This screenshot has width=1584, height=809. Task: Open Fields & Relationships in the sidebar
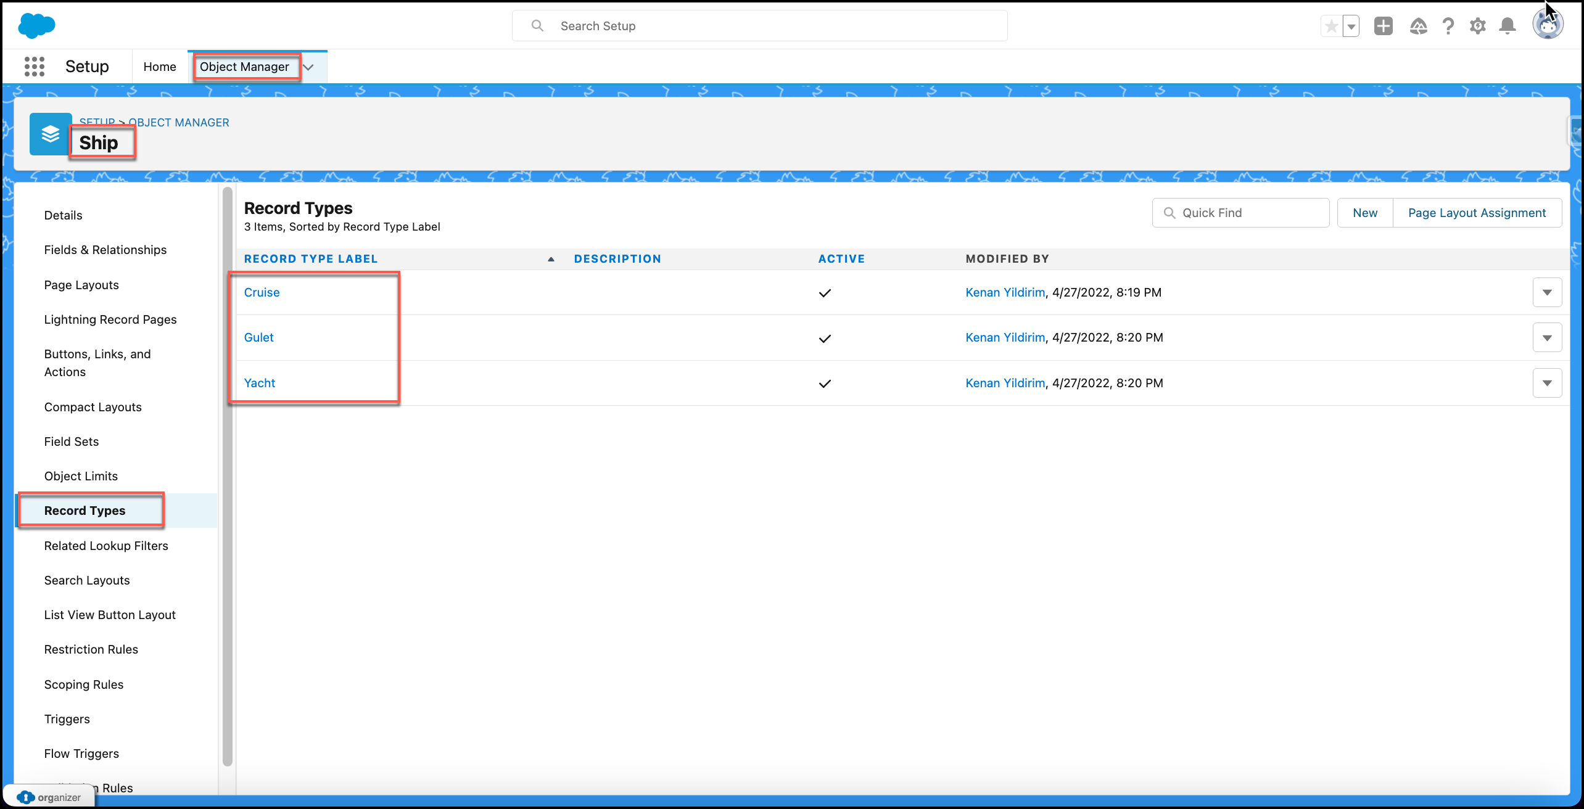(105, 250)
